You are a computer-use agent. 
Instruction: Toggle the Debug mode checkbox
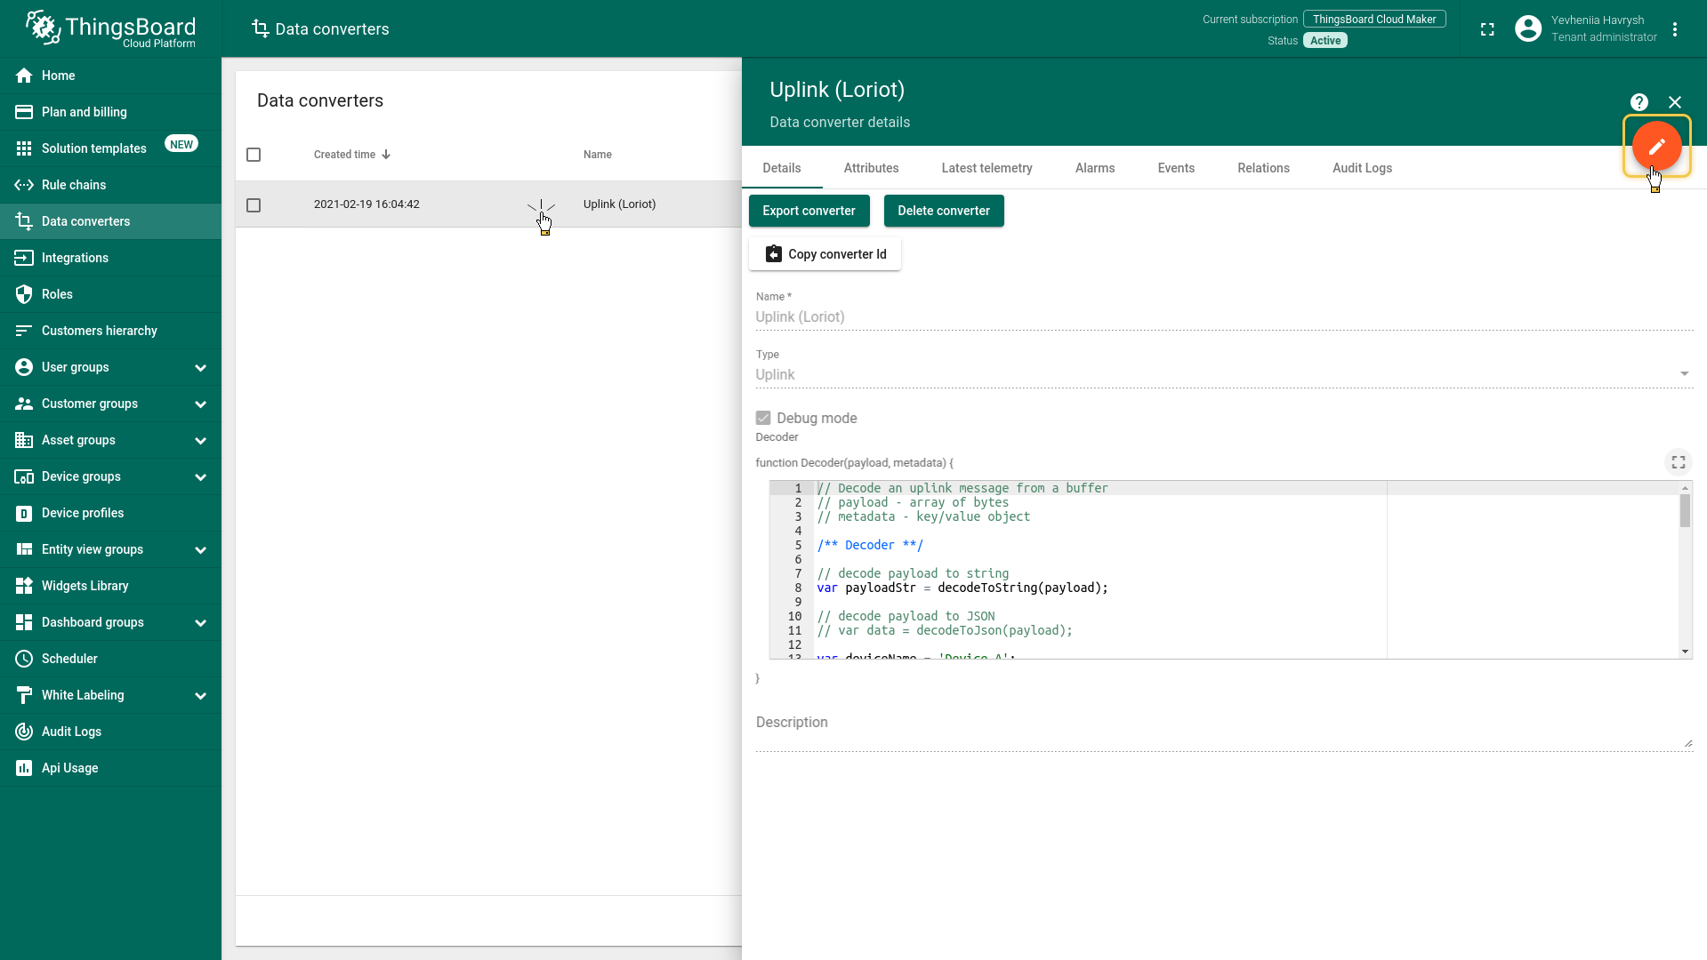763,418
